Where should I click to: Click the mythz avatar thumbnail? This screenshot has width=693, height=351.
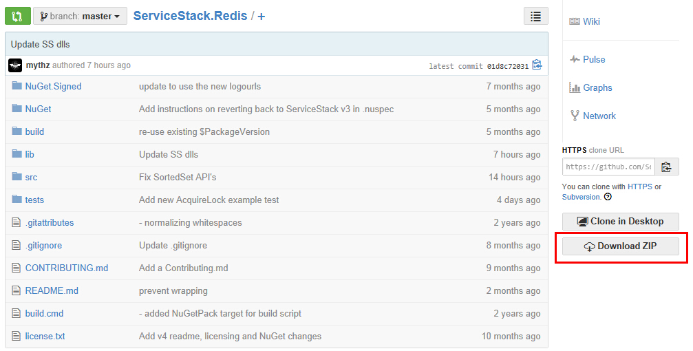[x=15, y=65]
